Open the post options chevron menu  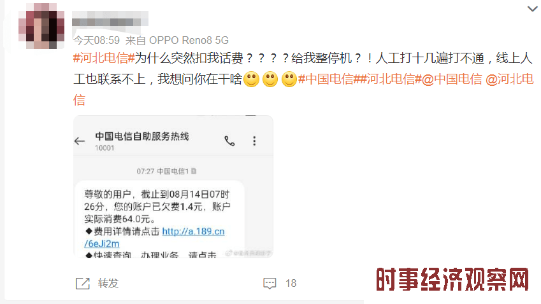pyautogui.click(x=532, y=9)
